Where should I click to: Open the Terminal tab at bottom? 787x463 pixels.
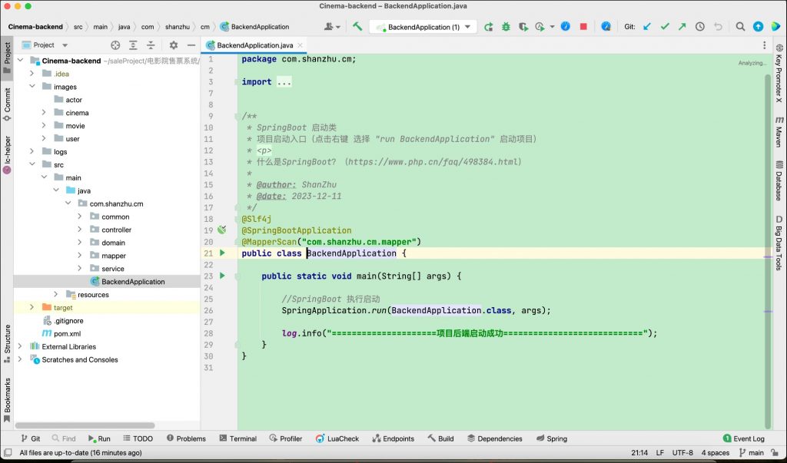click(237, 438)
